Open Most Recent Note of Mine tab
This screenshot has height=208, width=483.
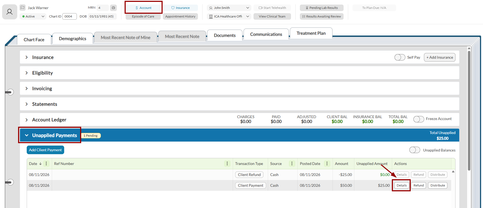[126, 37]
